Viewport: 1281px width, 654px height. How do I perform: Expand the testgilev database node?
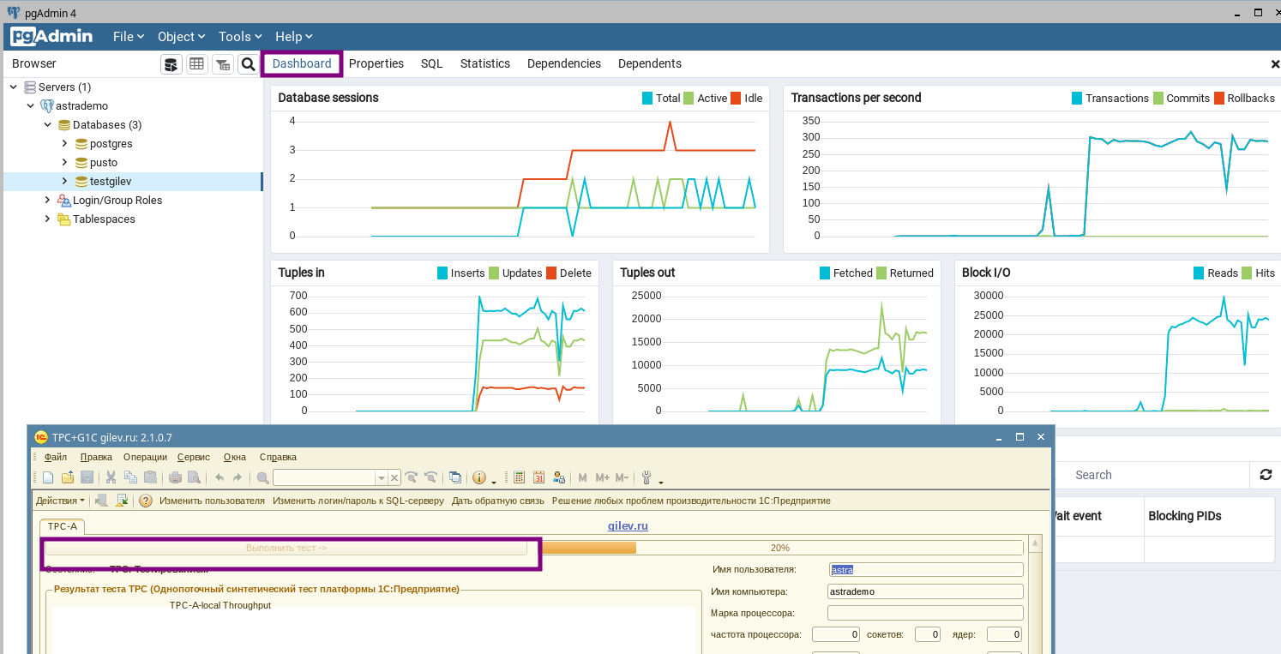[x=64, y=181]
